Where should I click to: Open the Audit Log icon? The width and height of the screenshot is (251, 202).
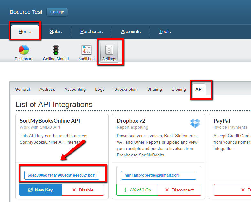[x=86, y=50]
